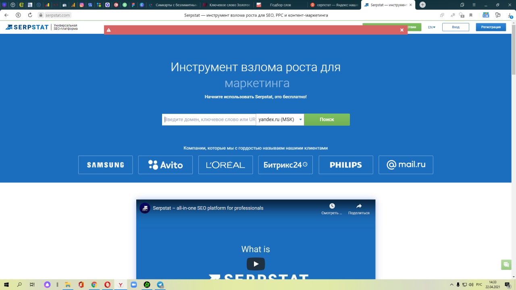This screenshot has height=290, width=516.
Task: Play the Serpstat YouTube video
Action: click(256, 264)
